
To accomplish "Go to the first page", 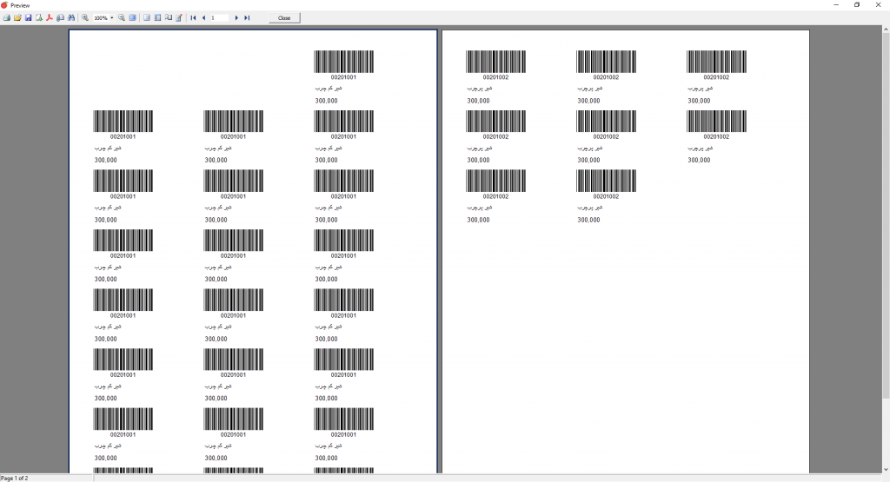I will (193, 17).
